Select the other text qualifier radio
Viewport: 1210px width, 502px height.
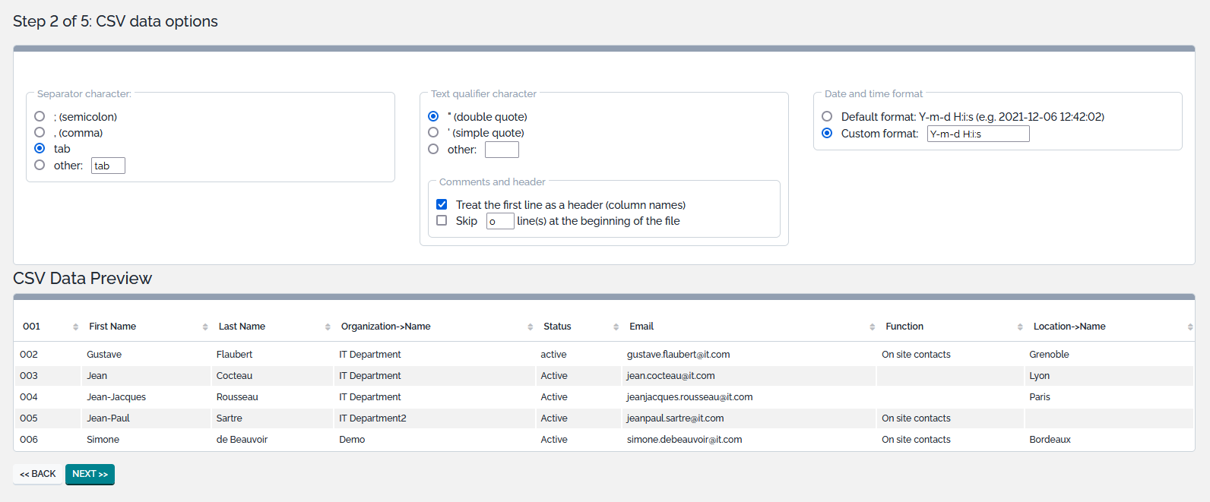click(x=433, y=149)
